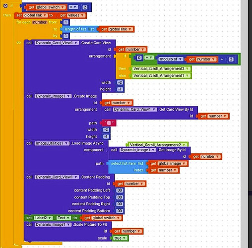
Task: Toggle the true boolean dropdown for scale
Action: pos(120,238)
